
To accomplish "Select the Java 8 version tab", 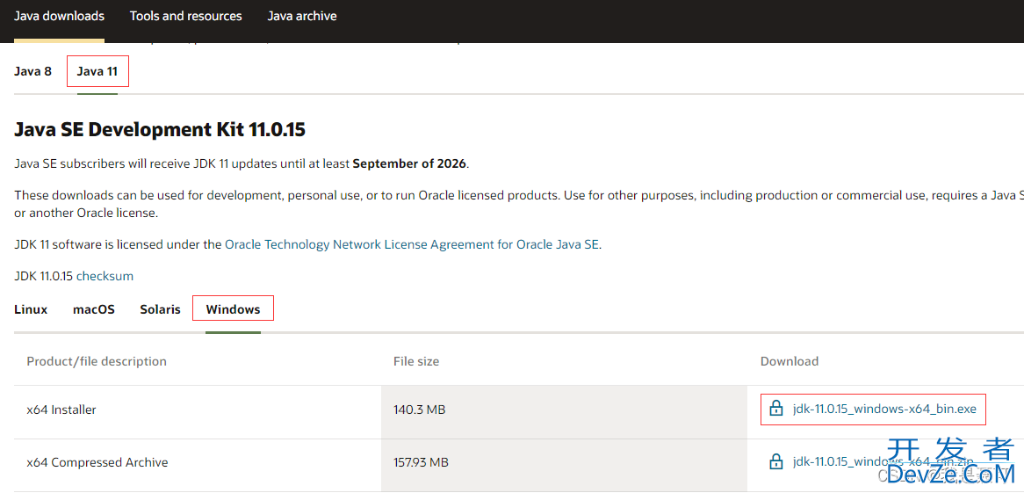I will [x=32, y=71].
